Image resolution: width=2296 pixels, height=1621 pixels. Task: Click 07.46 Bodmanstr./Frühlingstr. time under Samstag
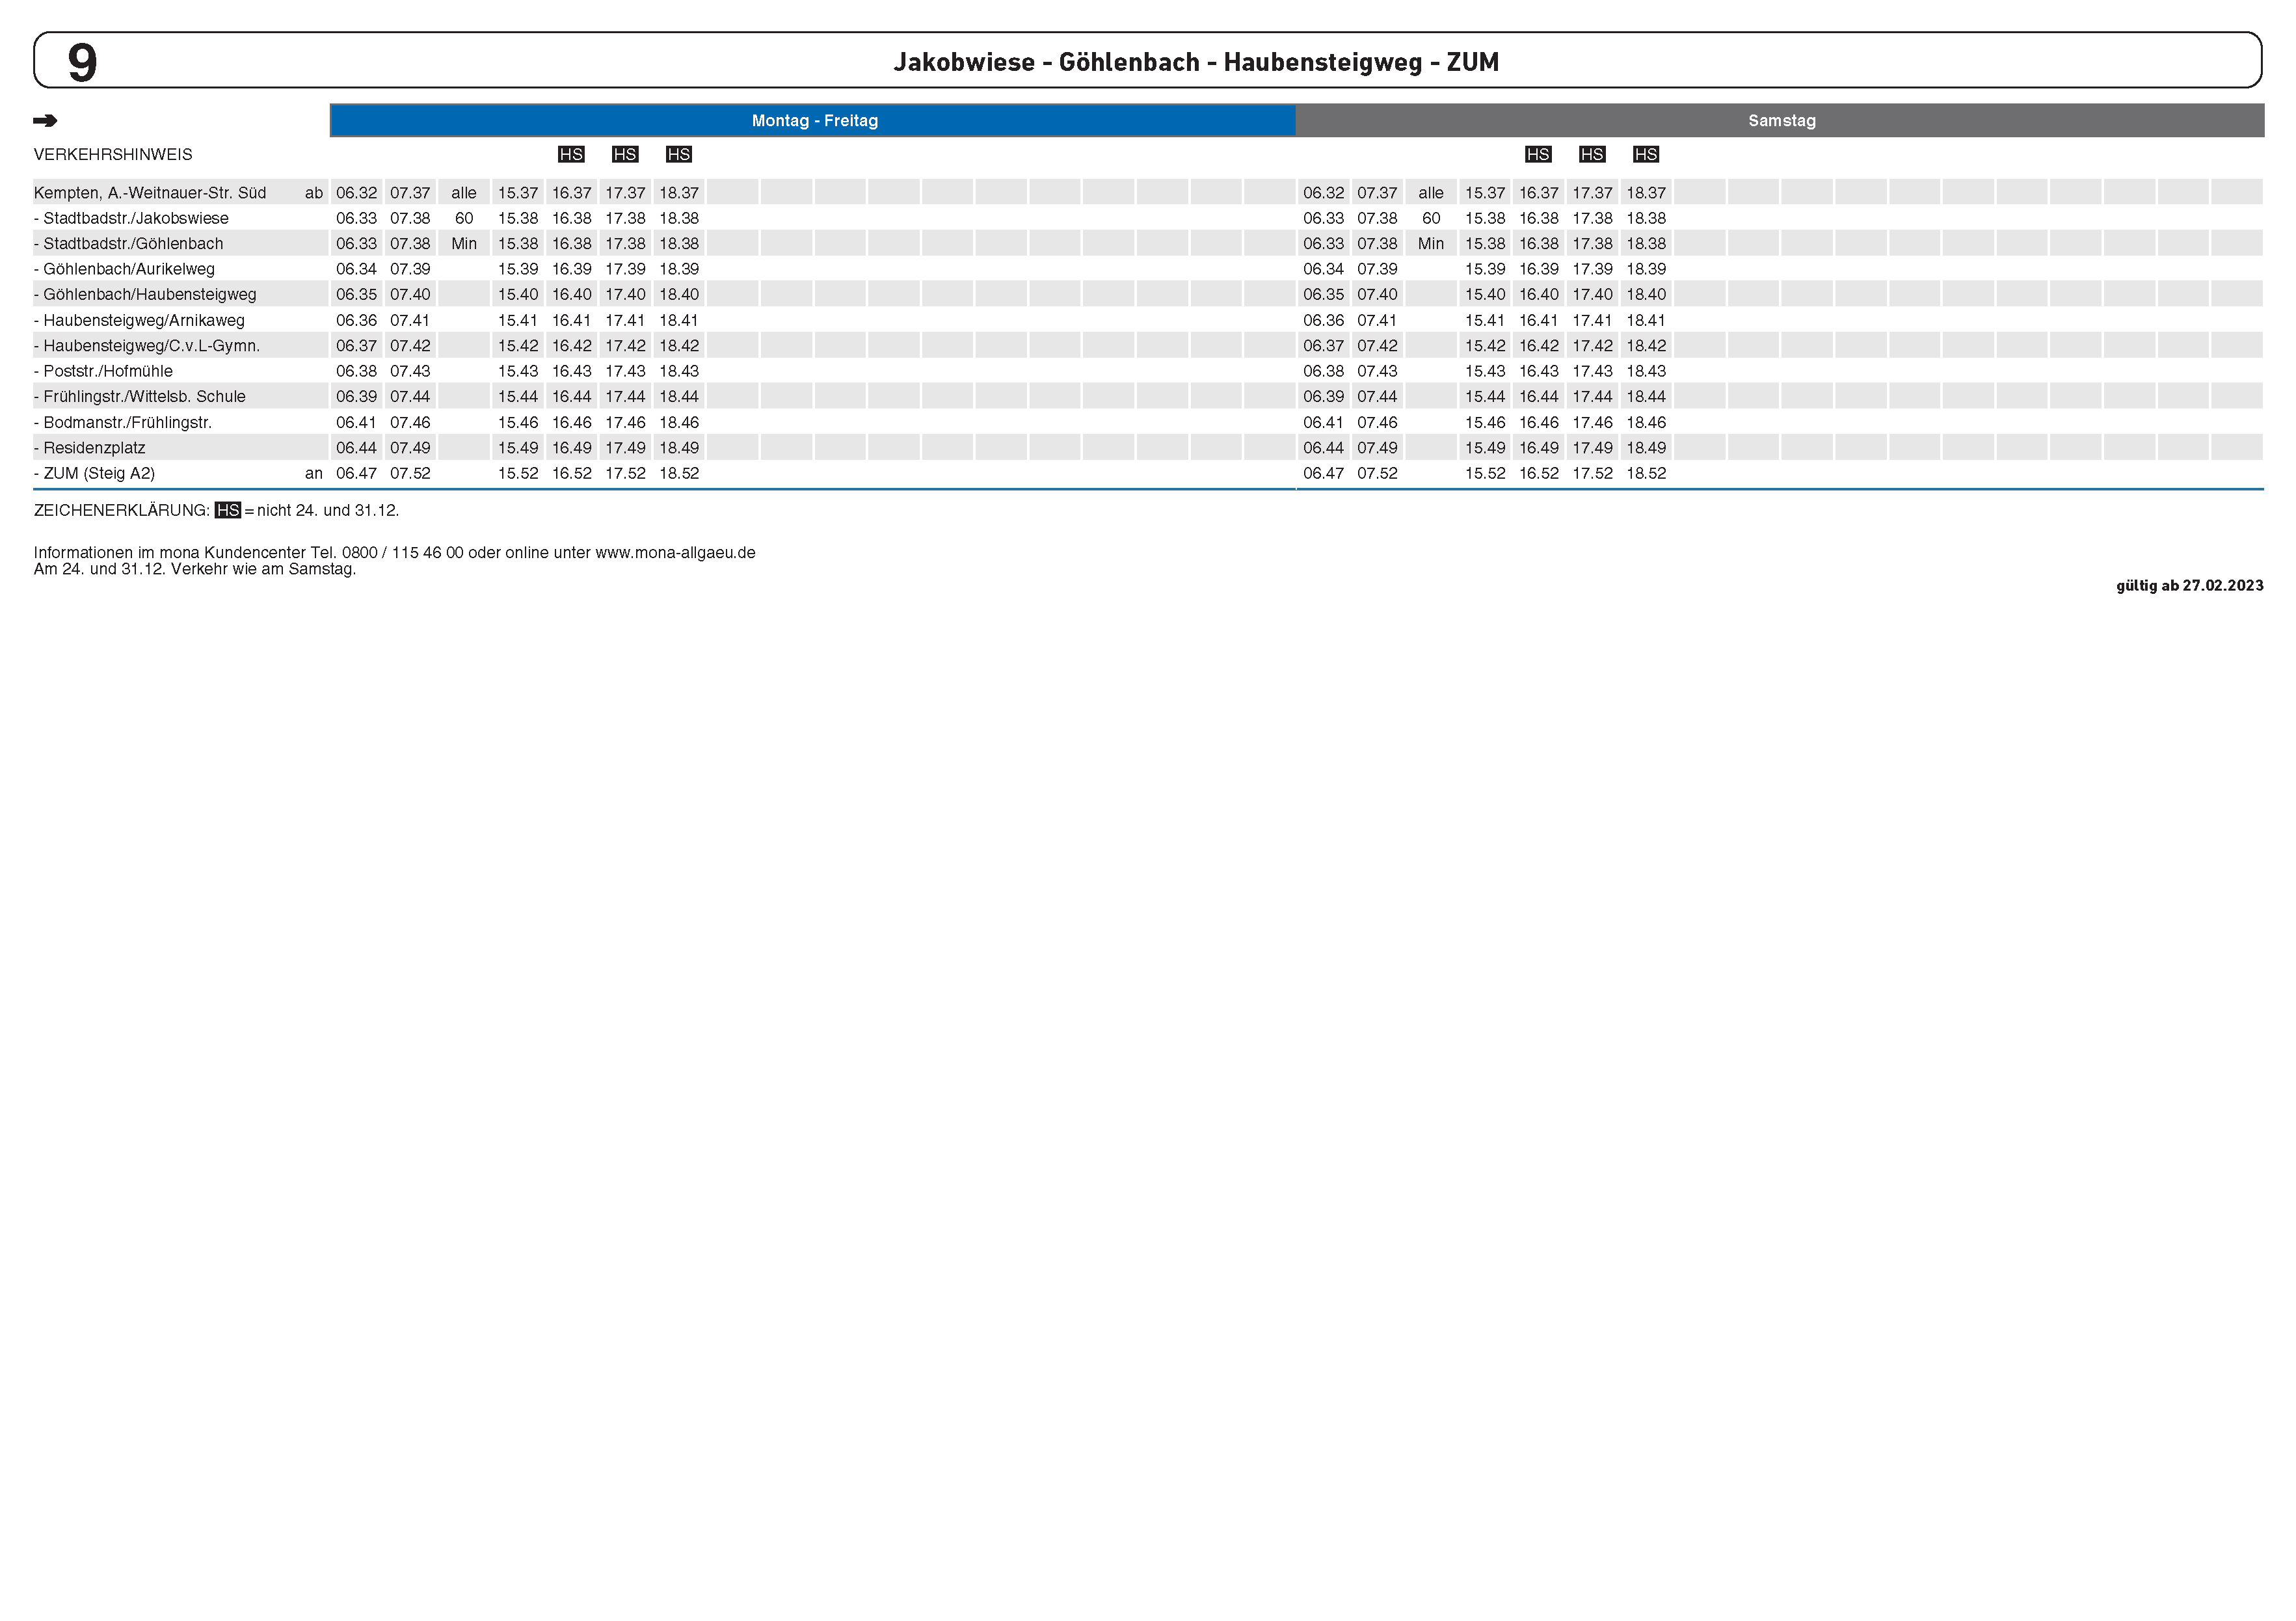(1377, 422)
